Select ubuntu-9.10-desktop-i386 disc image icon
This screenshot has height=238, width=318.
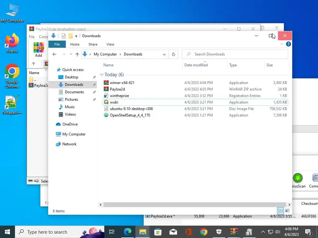pyautogui.click(x=106, y=109)
